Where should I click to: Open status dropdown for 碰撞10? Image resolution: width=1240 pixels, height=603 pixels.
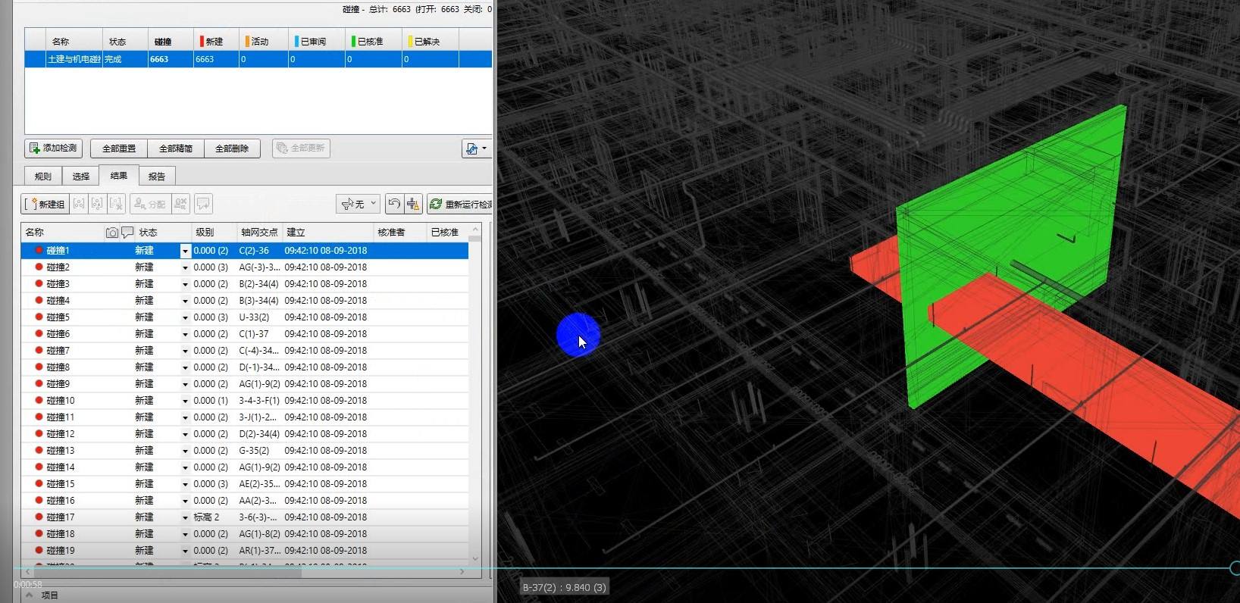[x=185, y=401]
